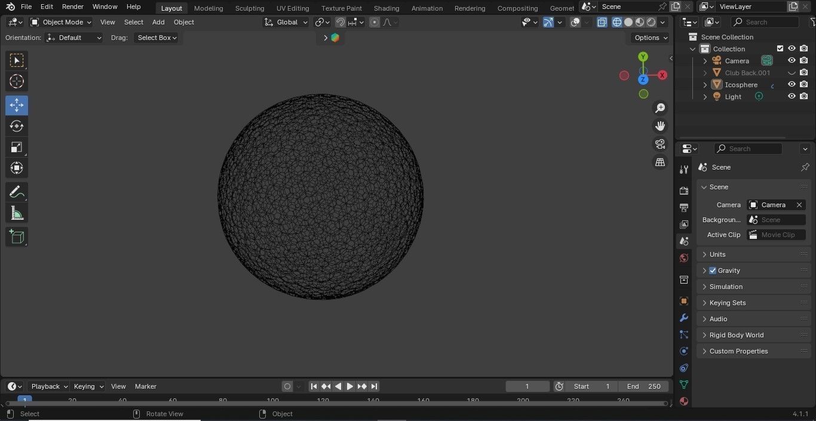Screen dimensions: 816x421
Task: Click the Pan view hand icon
Action: (x=660, y=126)
